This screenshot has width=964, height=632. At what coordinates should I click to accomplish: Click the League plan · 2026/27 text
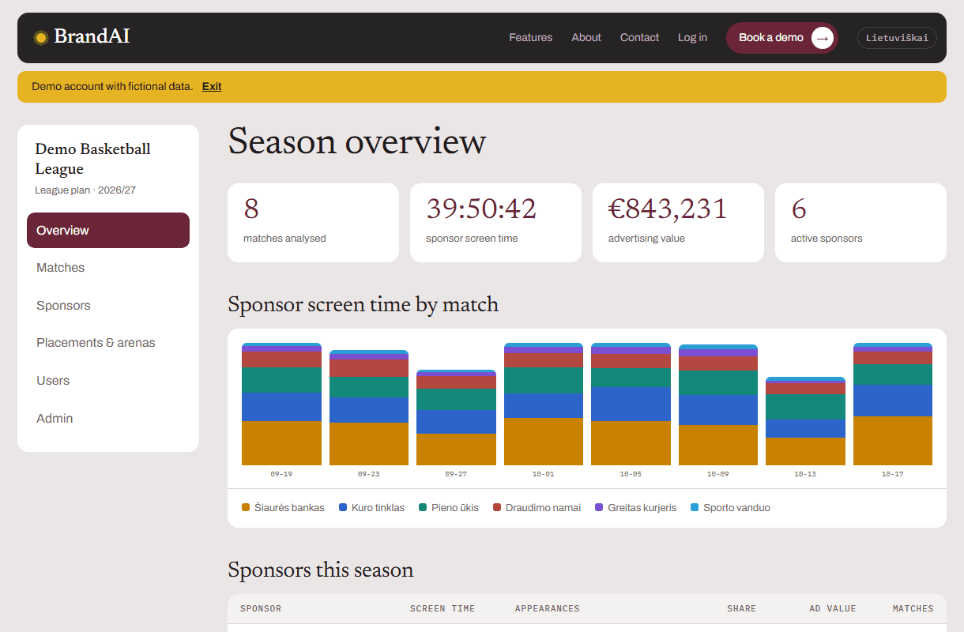click(x=85, y=190)
